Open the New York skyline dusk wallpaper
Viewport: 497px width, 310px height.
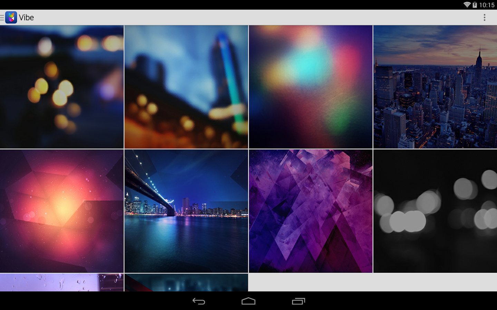pyautogui.click(x=435, y=87)
